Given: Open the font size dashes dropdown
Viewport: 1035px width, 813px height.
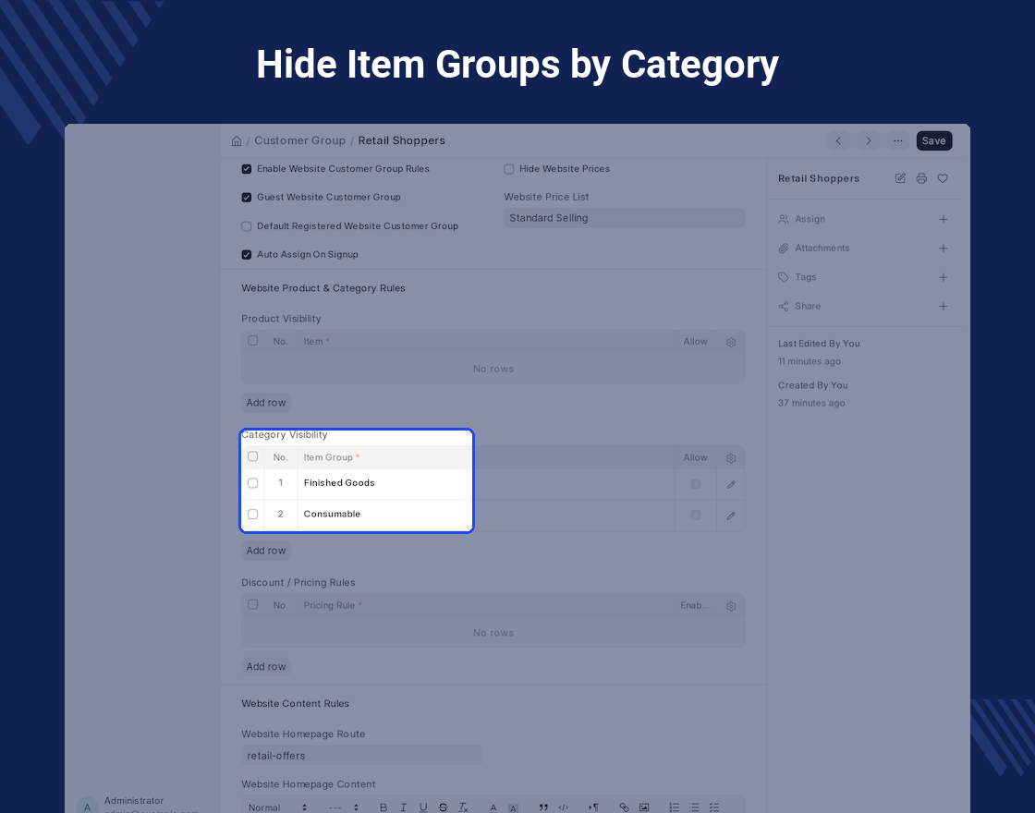Looking at the screenshot, I should (x=343, y=807).
